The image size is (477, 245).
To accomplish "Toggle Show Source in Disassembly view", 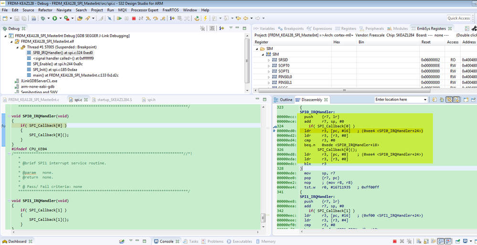I will point(457,99).
